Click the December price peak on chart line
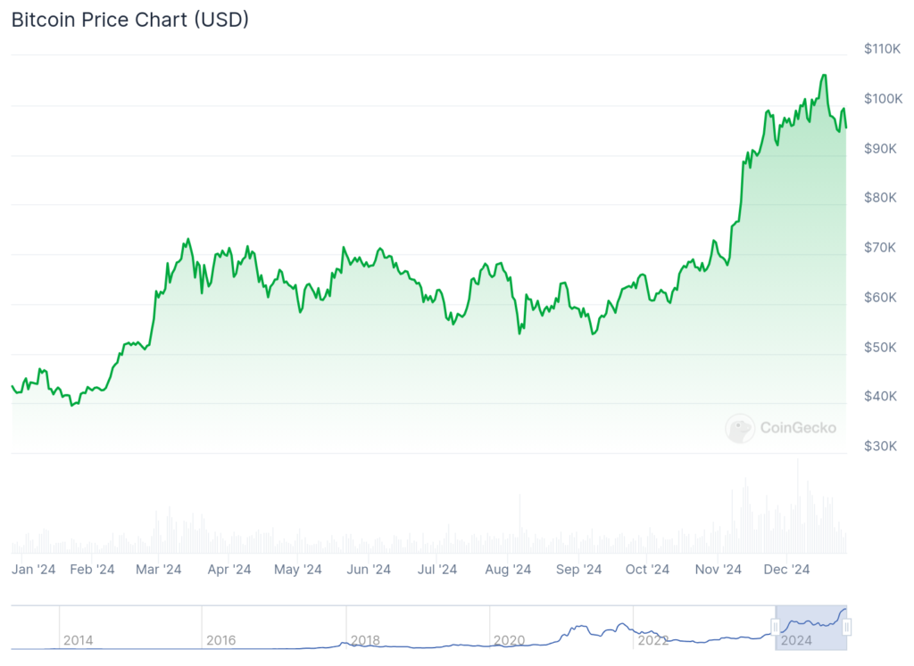 point(824,75)
